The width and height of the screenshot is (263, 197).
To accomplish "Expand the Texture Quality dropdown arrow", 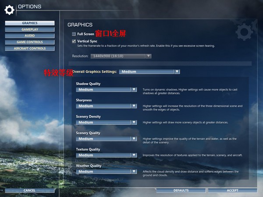I will 134,155.
